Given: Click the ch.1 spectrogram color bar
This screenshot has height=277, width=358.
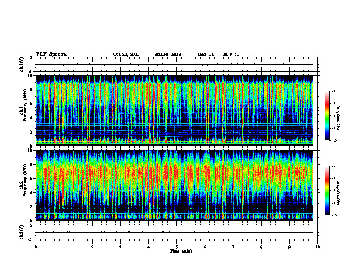Looking at the screenshot, I should click(x=327, y=116).
